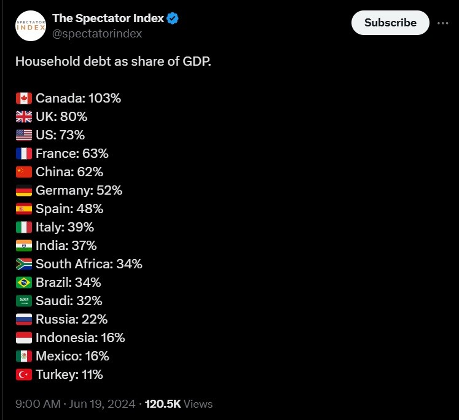The width and height of the screenshot is (459, 420).
Task: Open The Spectator Index display name link
Action: click(x=108, y=18)
